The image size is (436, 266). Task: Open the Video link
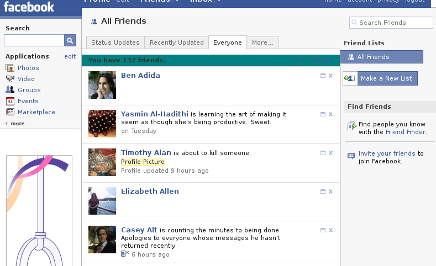(26, 79)
